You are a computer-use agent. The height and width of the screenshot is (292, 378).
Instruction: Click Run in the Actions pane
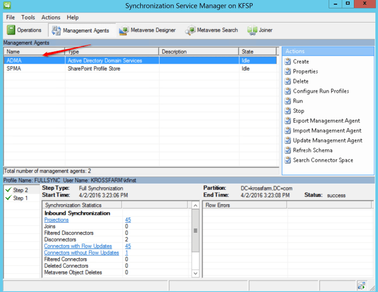[298, 101]
